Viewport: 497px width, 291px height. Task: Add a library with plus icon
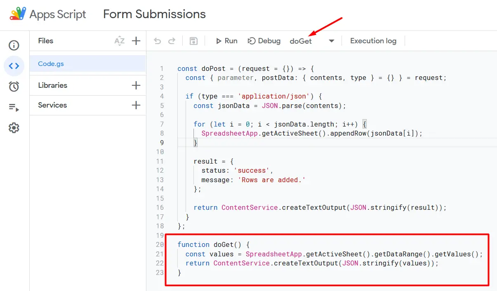click(136, 85)
